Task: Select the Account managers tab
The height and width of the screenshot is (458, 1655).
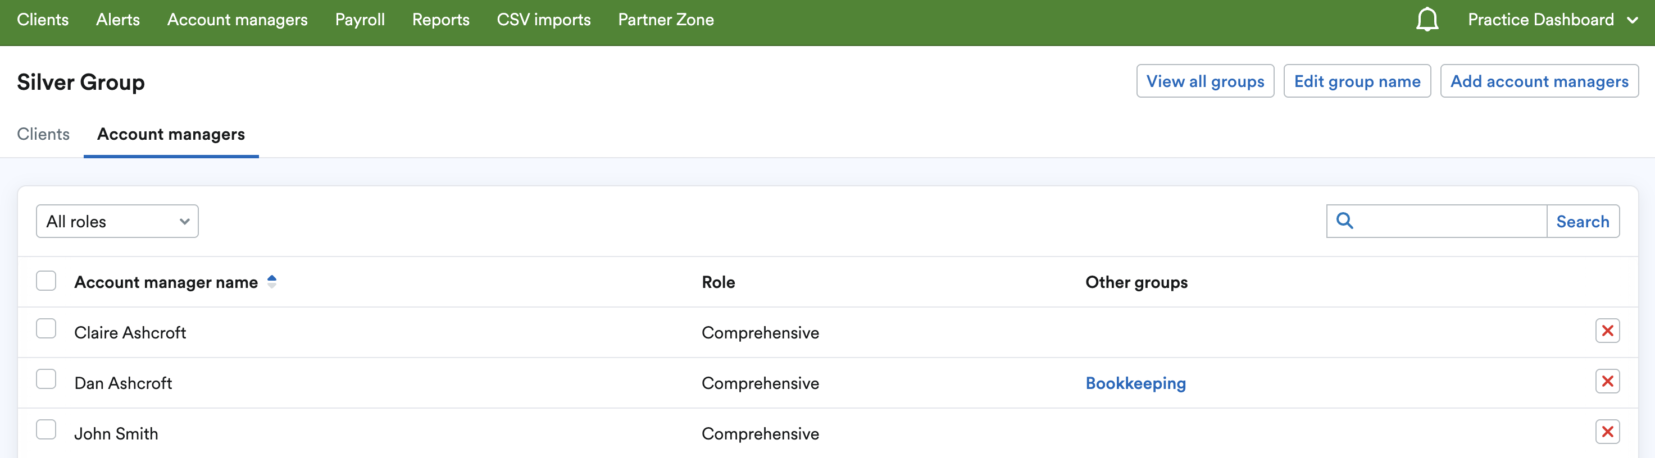Action: (x=171, y=134)
